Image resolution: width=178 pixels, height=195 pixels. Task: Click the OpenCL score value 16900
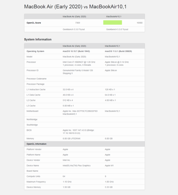click(139, 23)
